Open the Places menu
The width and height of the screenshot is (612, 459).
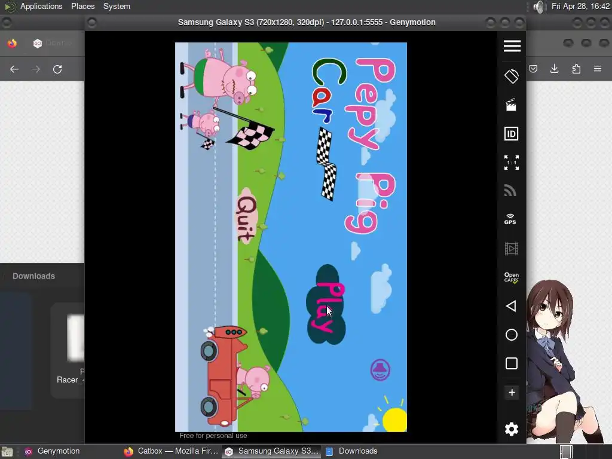click(x=82, y=6)
